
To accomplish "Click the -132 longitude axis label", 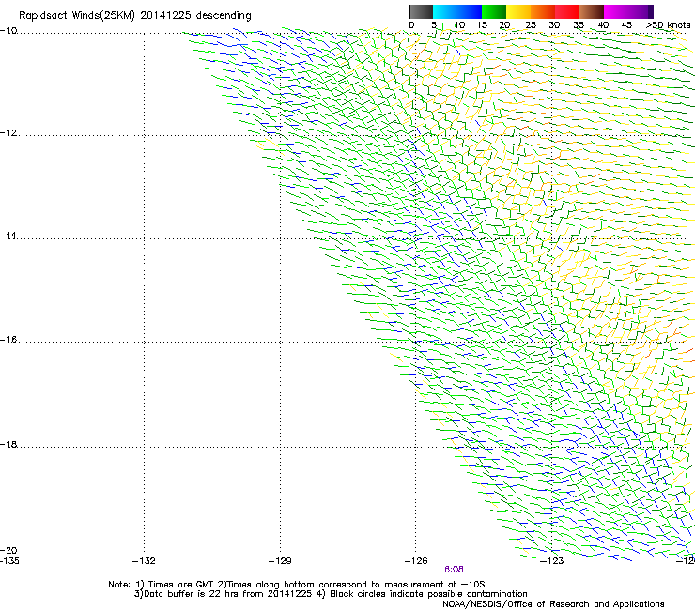I will (x=144, y=561).
